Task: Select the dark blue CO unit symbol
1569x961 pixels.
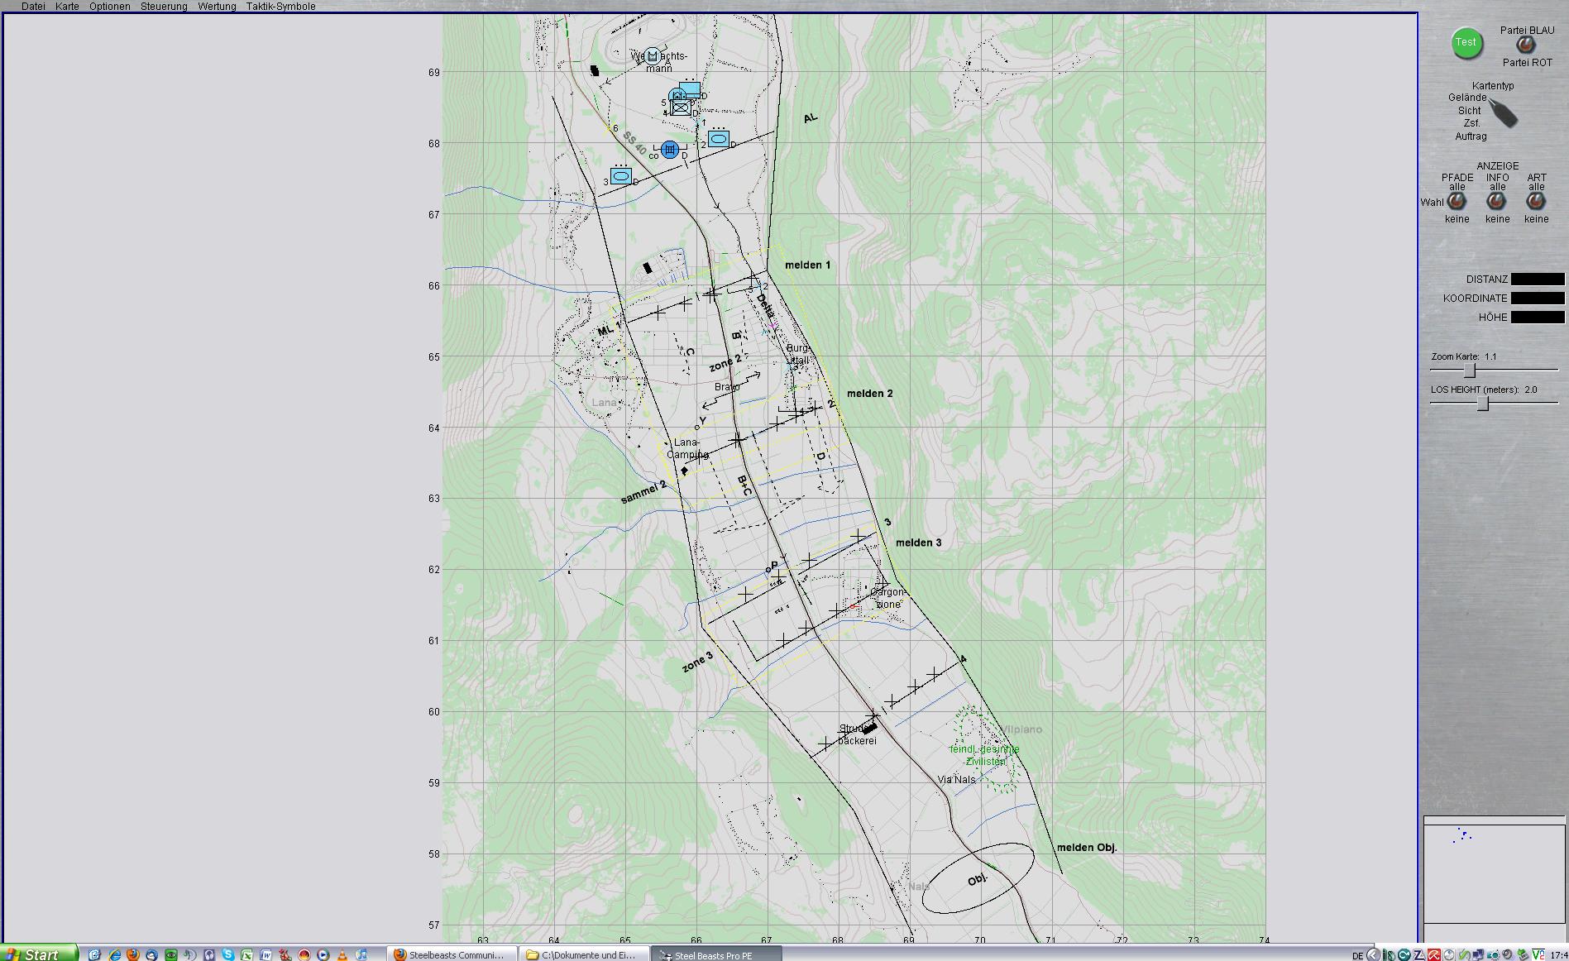Action: (x=670, y=150)
